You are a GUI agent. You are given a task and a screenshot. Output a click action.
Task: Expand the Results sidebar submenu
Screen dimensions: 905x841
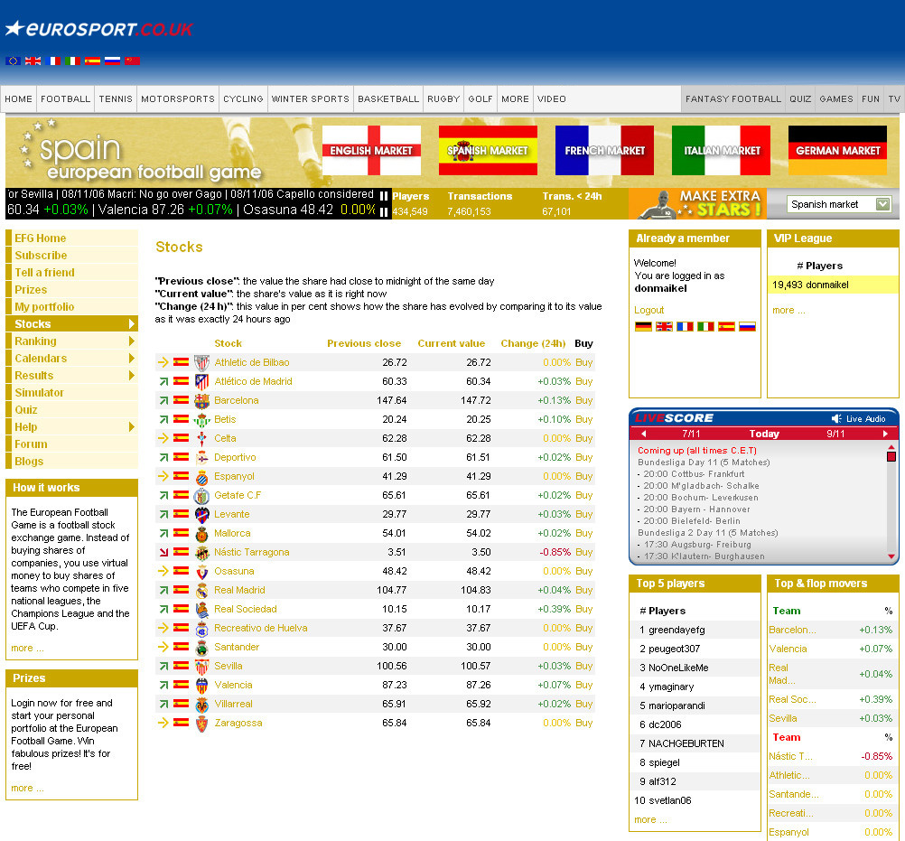point(132,376)
